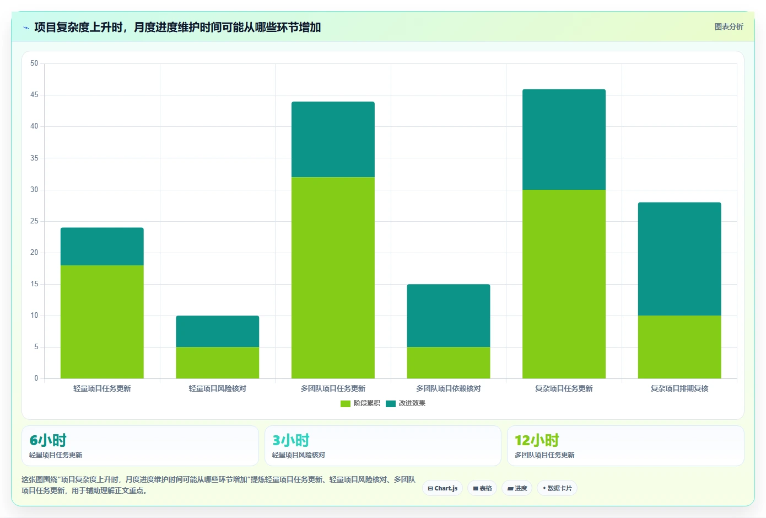Click the summary paragraph below the cards
Screen dimensions: 766x518
(218, 485)
